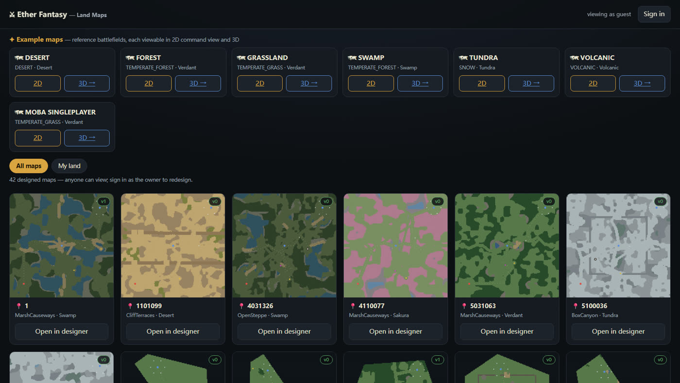This screenshot has width=680, height=383.
Task: Click the SWAMP example map icon
Action: point(353,58)
